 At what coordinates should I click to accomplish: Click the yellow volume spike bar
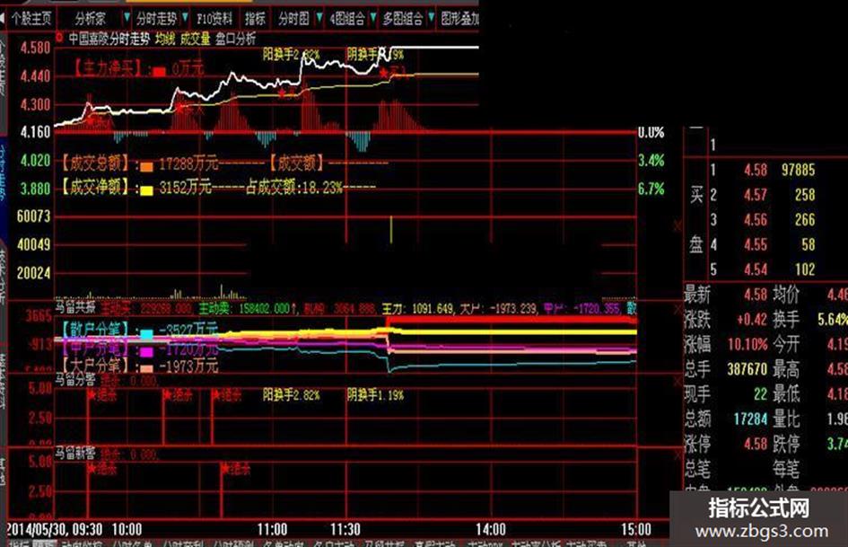391,230
